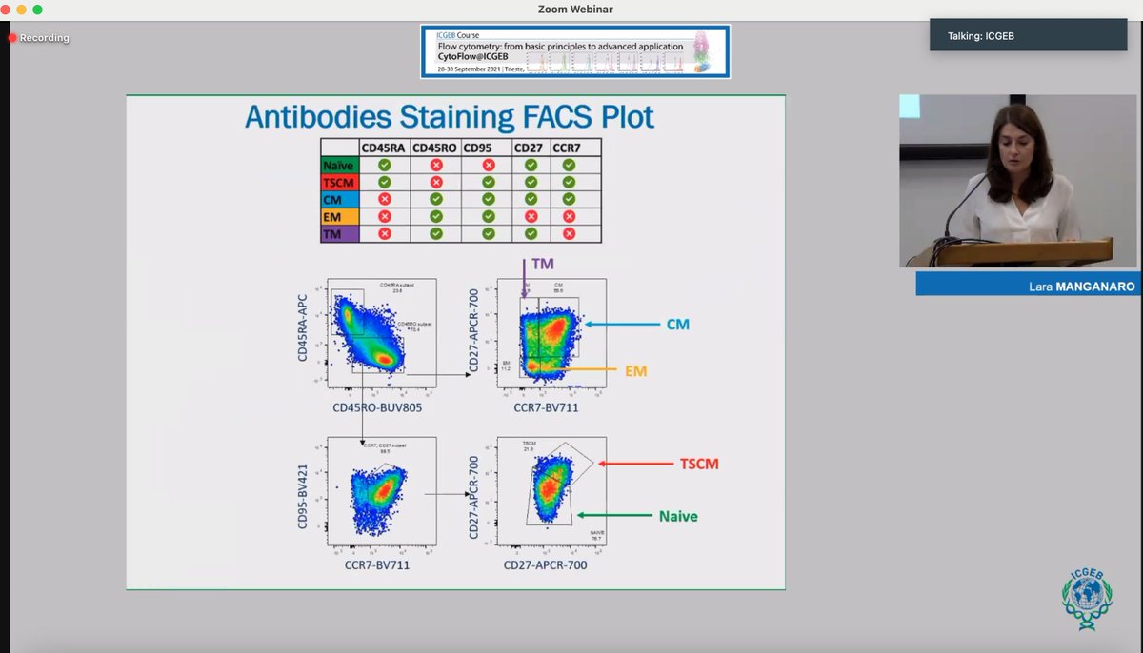This screenshot has height=653, width=1143.
Task: Click the red cross for TM under CCR7
Action: point(570,233)
